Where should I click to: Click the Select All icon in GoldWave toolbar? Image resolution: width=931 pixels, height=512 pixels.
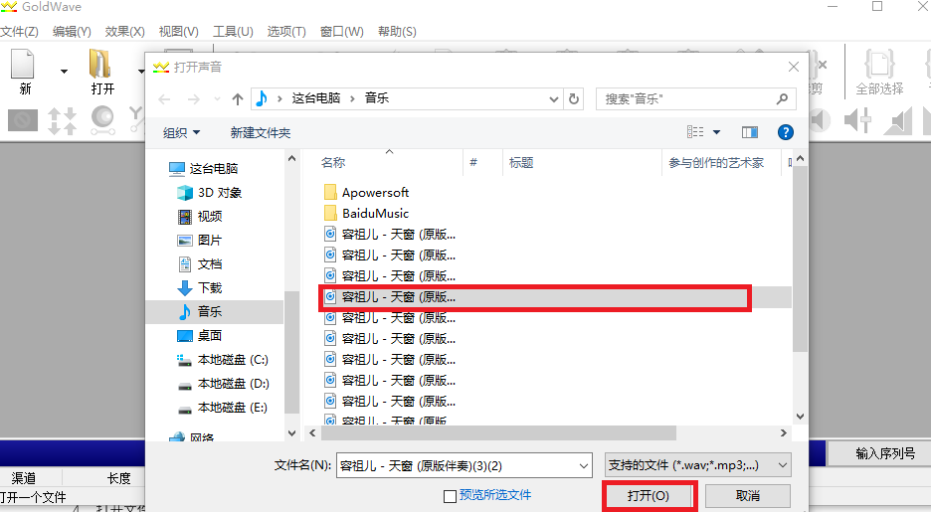click(878, 64)
